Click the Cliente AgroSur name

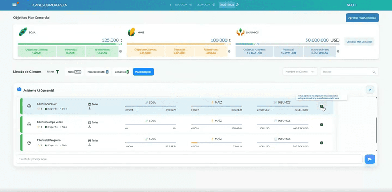47,104
